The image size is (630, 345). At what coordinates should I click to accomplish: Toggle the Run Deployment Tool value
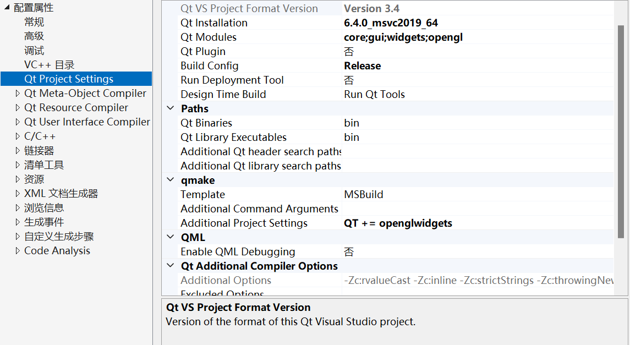coord(478,80)
